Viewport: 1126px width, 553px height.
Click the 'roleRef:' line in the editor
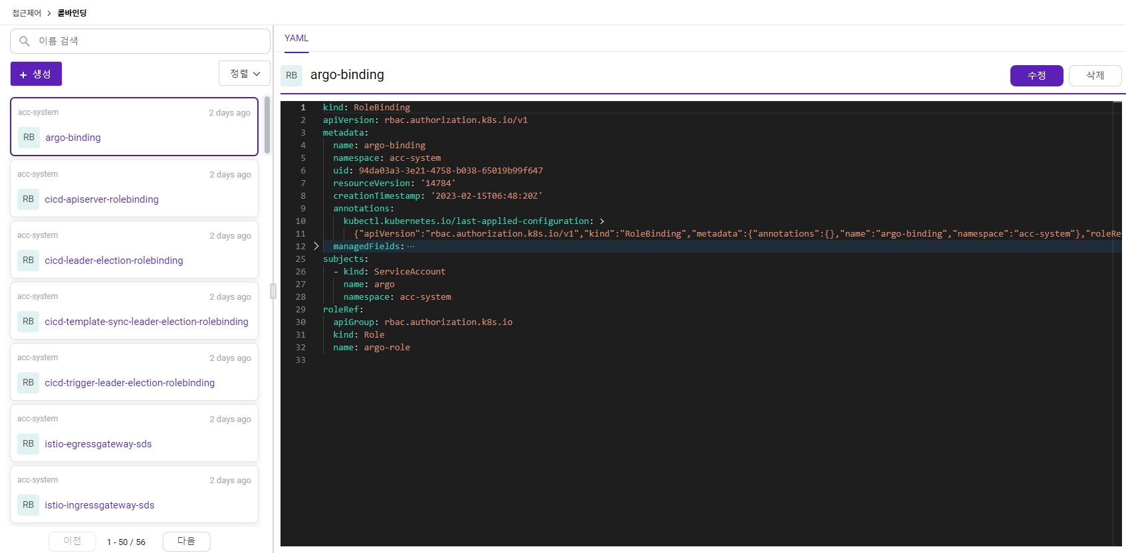coord(343,309)
